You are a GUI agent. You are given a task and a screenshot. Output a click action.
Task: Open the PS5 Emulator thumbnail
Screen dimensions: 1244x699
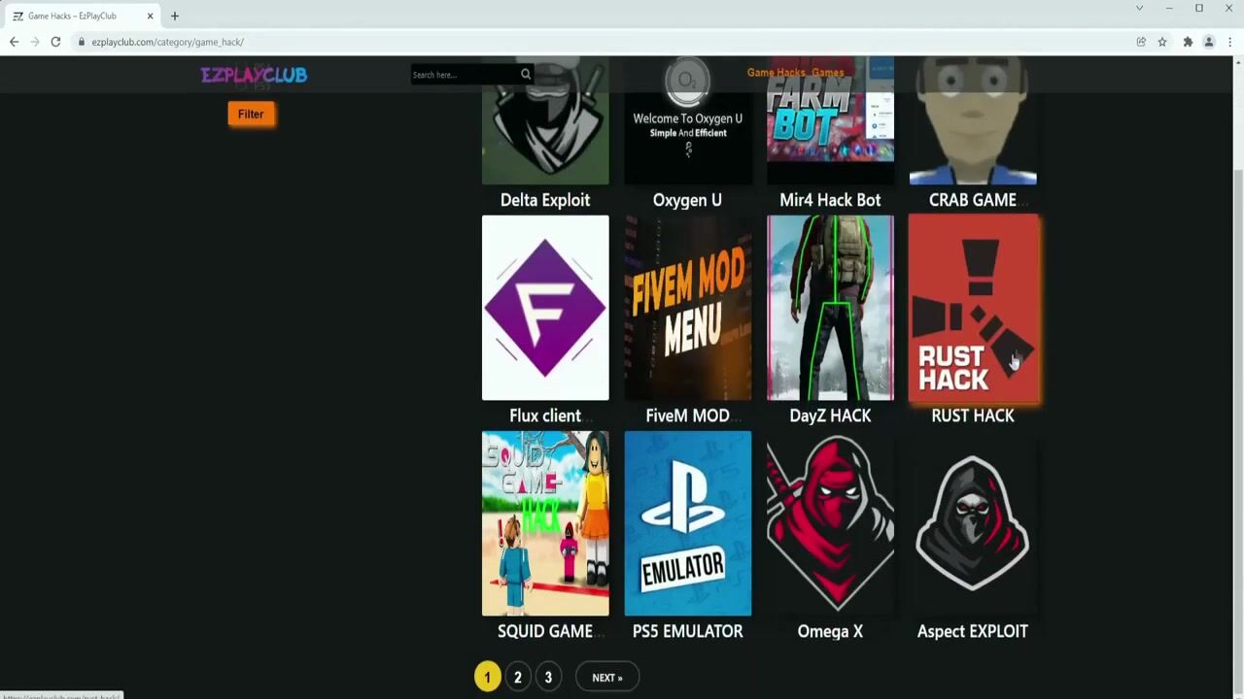tap(688, 523)
